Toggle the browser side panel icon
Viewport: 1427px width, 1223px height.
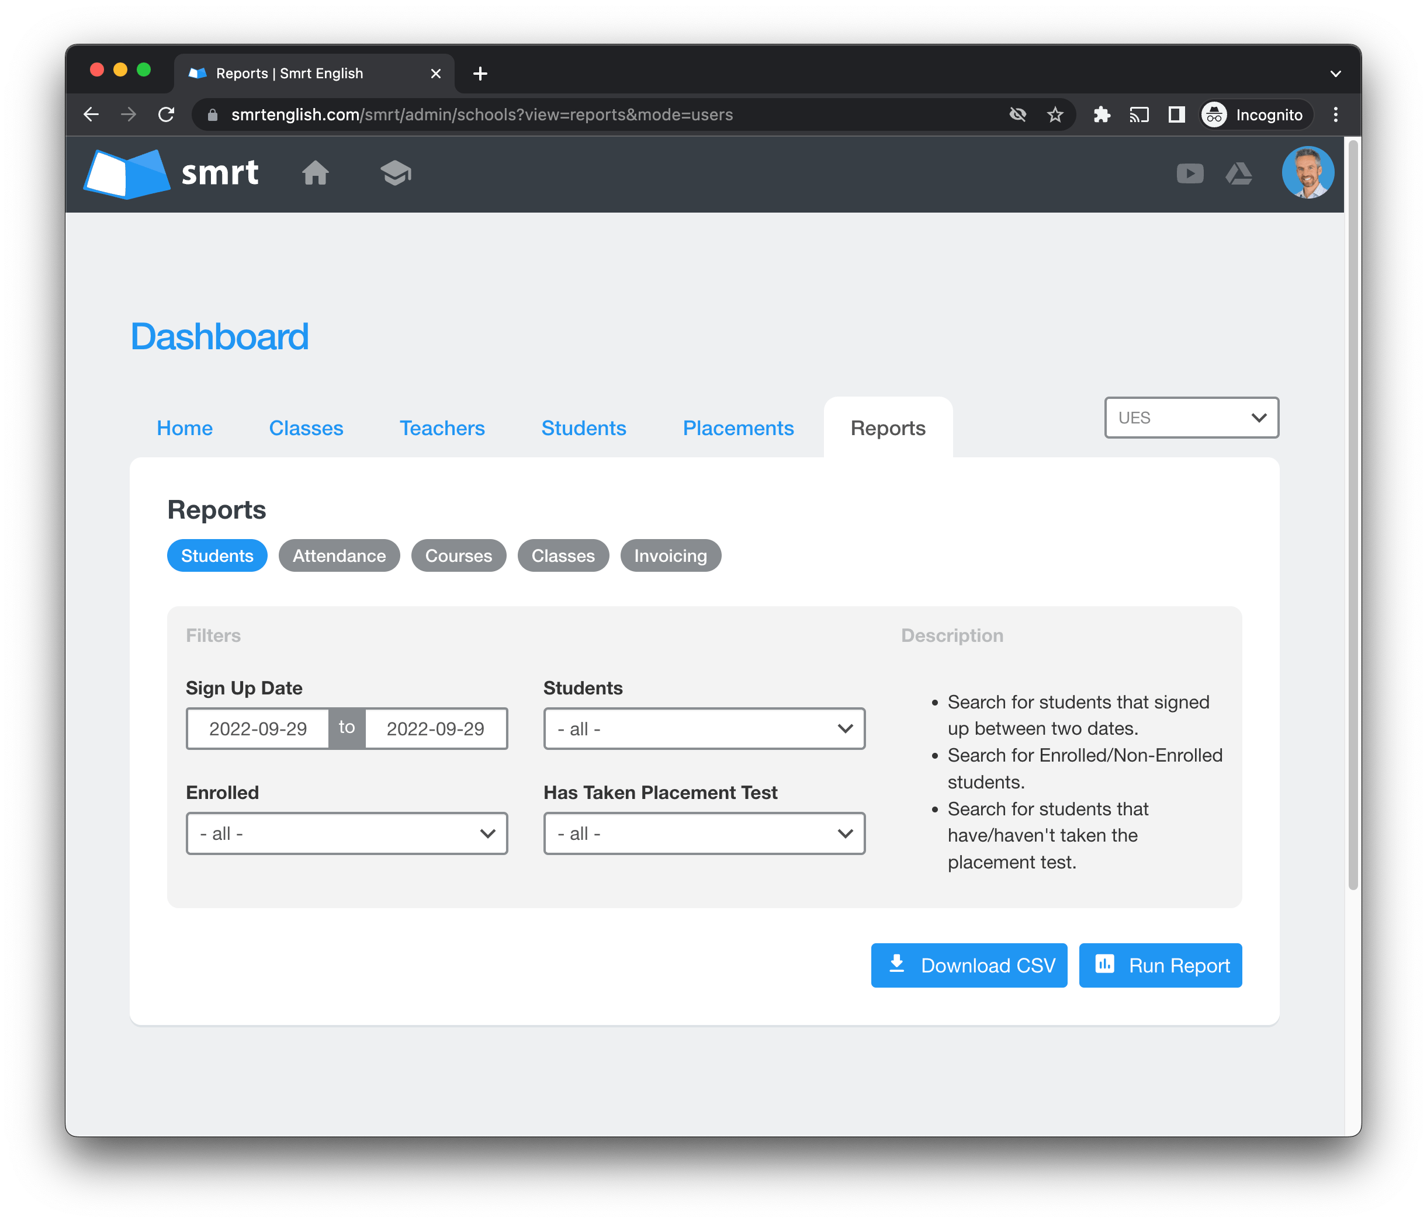tap(1176, 115)
